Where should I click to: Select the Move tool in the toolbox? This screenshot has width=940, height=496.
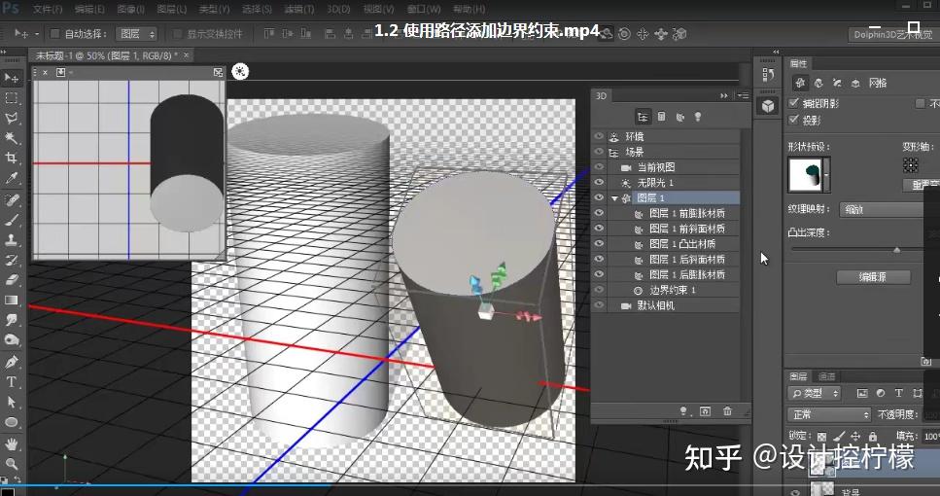(12, 78)
